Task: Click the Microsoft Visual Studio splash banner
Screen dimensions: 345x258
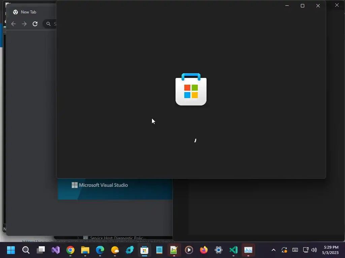Action: 115,189
